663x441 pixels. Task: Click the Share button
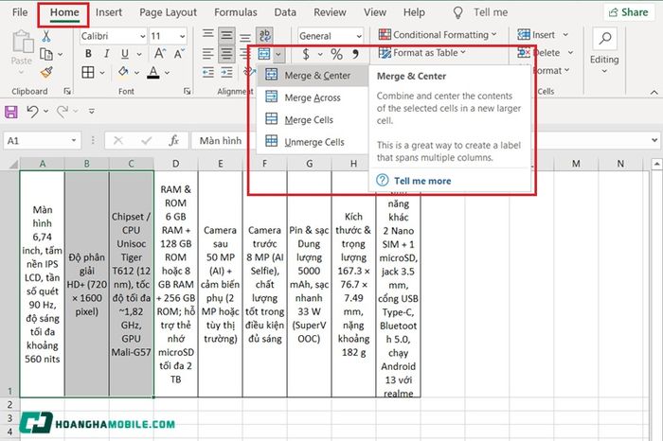628,12
